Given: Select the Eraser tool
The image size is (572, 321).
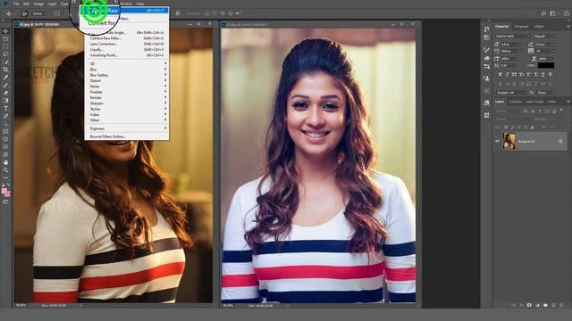Looking at the screenshot, I should 5,93.
